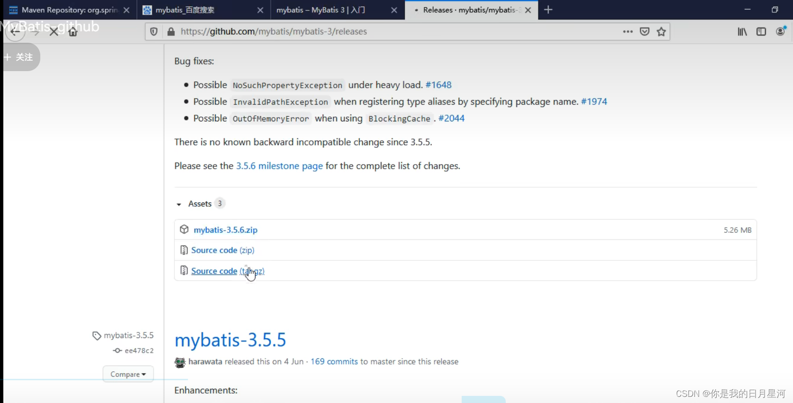Open harawata's profile link
The width and height of the screenshot is (793, 403).
205,362
